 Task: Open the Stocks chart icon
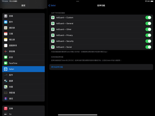click(6, 75)
